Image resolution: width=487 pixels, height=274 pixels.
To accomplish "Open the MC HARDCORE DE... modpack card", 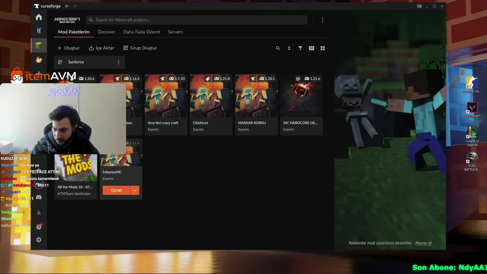I will coord(301,105).
